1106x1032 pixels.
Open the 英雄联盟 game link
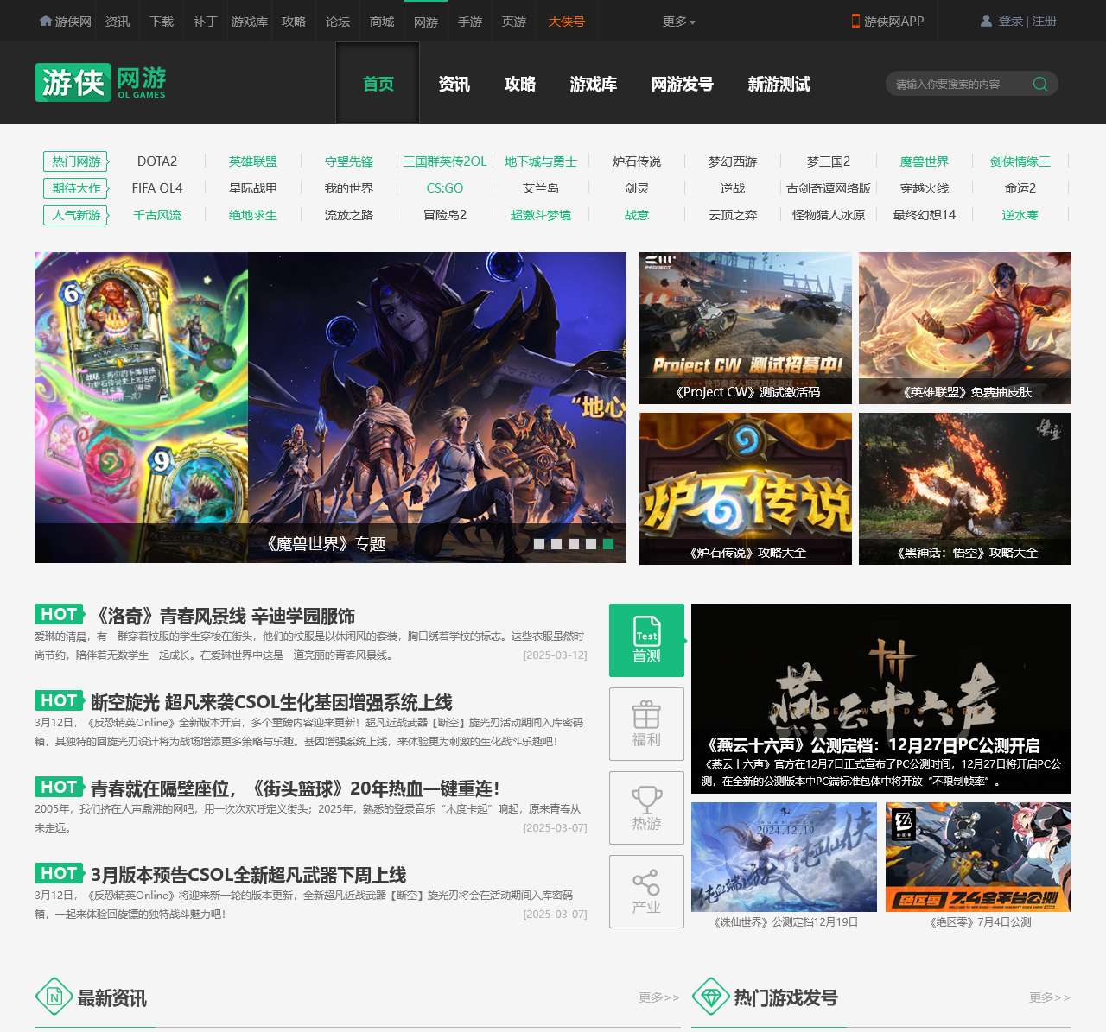pos(253,161)
